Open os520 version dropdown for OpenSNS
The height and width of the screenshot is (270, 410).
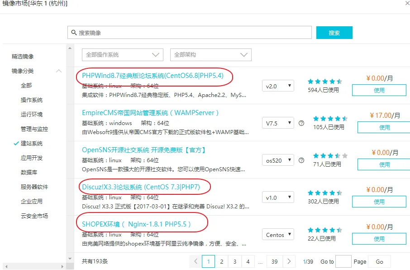[278, 160]
